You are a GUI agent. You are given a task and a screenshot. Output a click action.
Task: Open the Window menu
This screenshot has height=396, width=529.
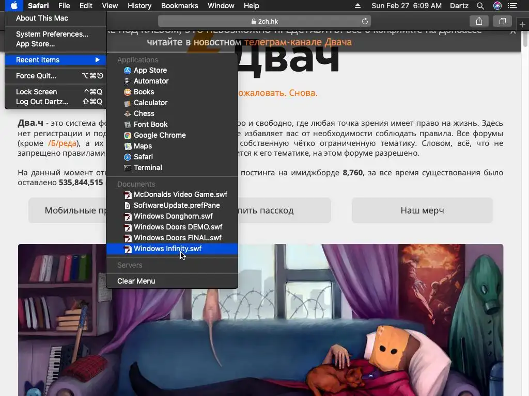[221, 6]
